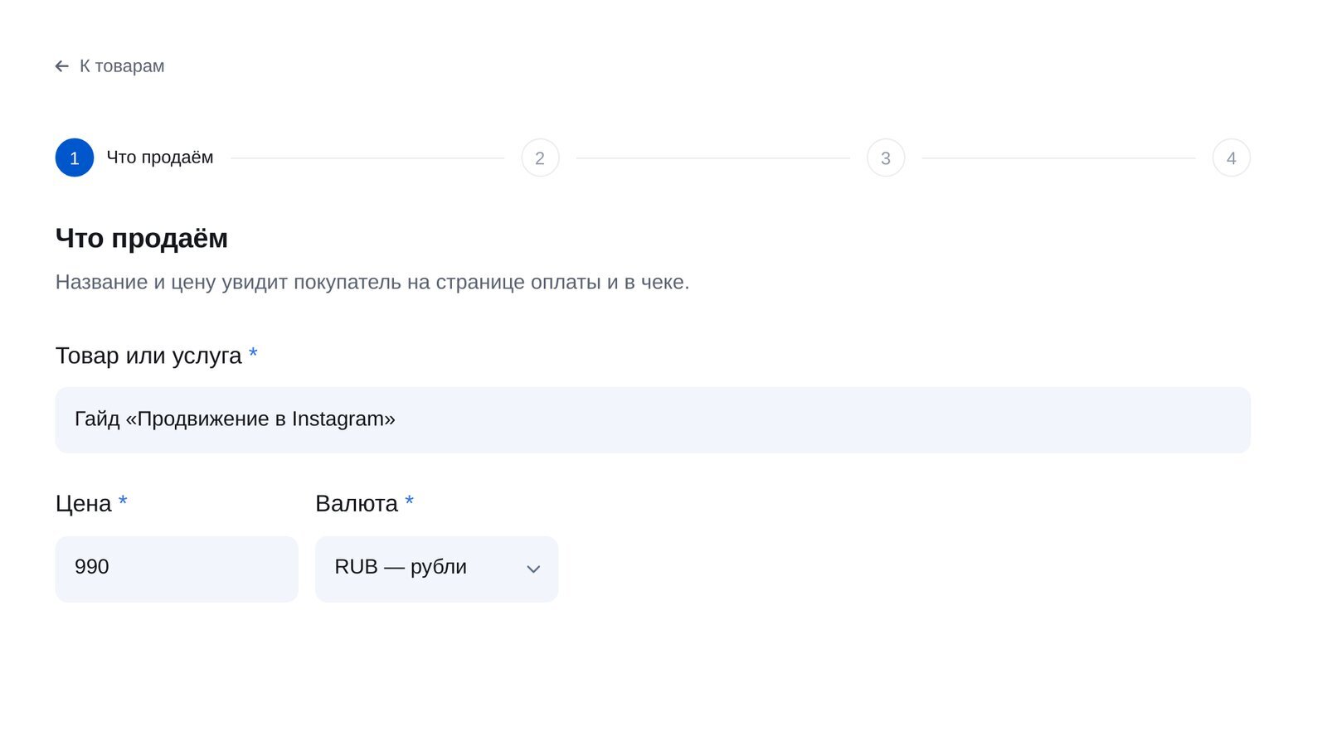Click the description text about страница оплаты

pos(372,282)
